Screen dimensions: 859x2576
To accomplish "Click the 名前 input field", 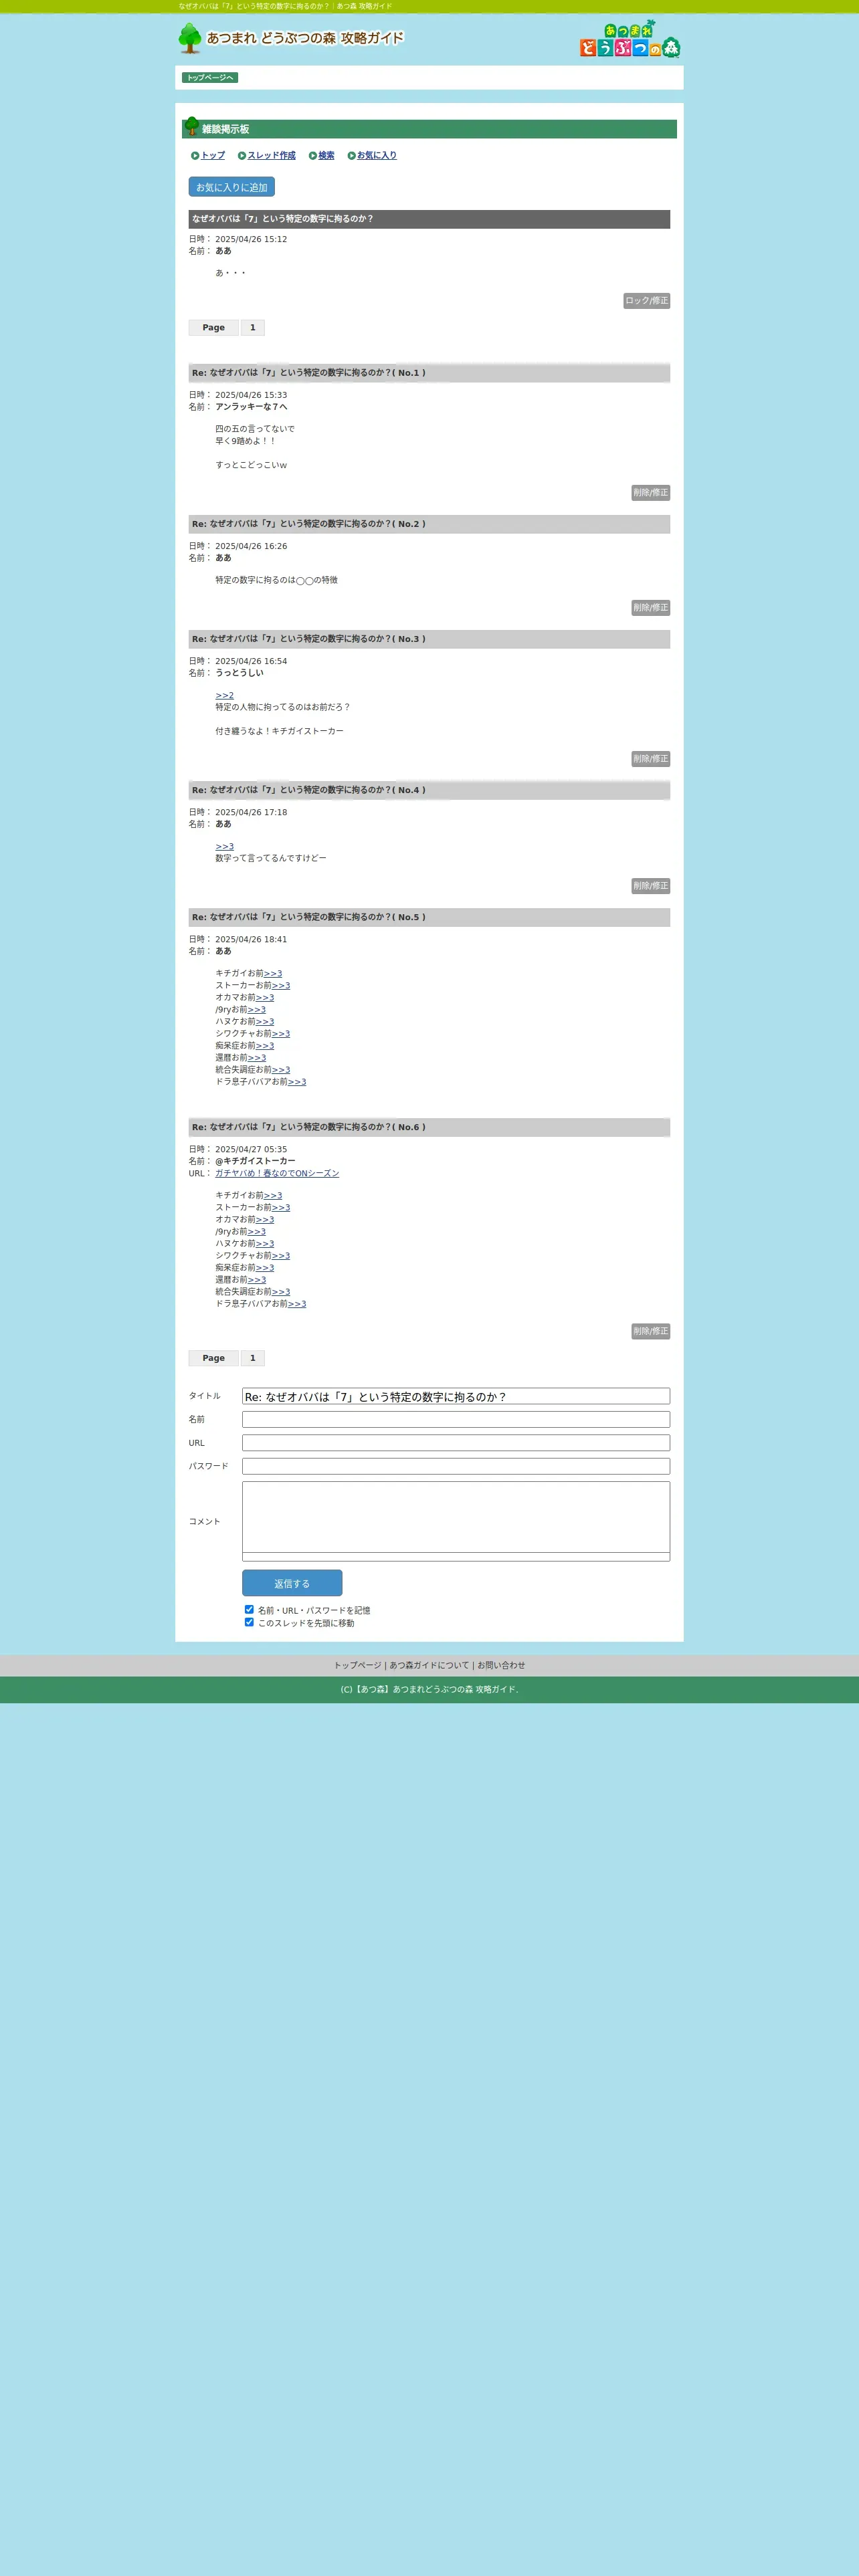I will pos(456,1420).
